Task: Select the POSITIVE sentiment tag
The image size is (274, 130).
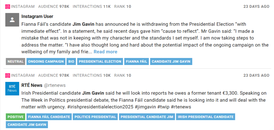Action: (x=15, y=117)
